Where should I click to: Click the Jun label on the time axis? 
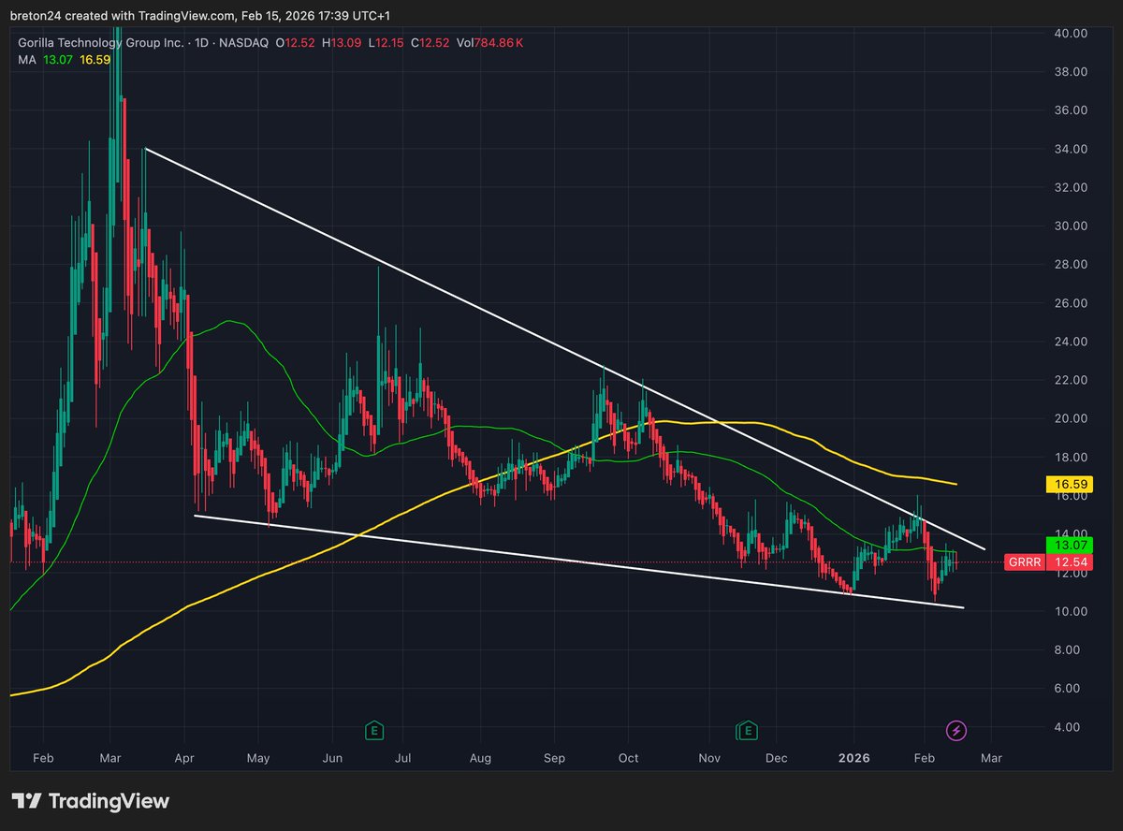(332, 758)
